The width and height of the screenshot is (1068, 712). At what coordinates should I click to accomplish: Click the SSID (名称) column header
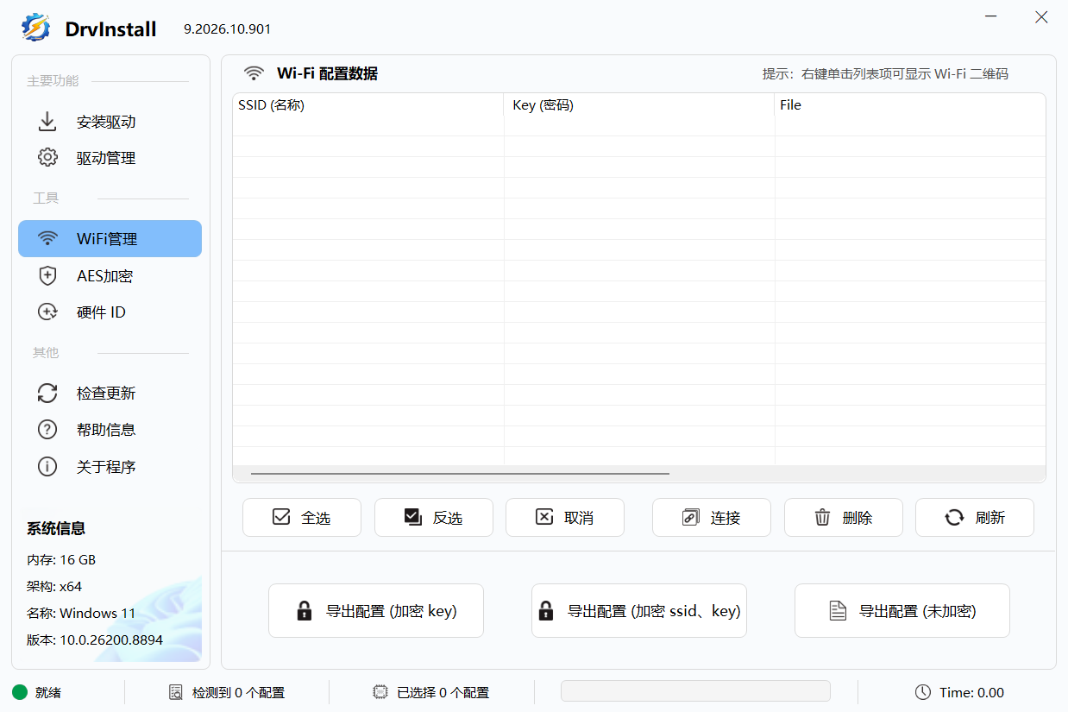368,105
